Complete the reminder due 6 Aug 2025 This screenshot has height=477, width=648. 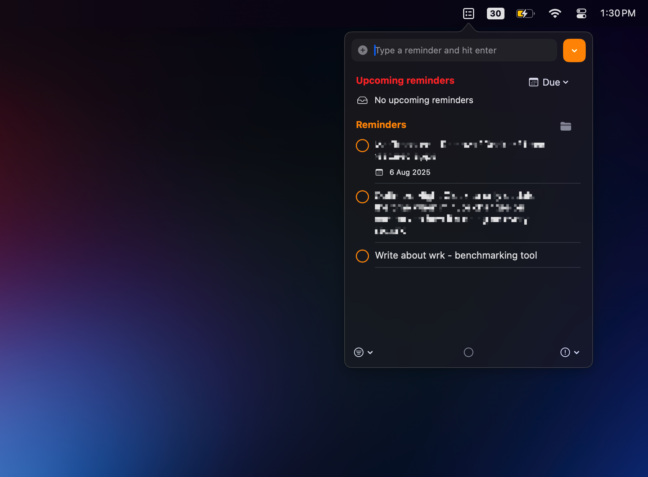(x=362, y=146)
